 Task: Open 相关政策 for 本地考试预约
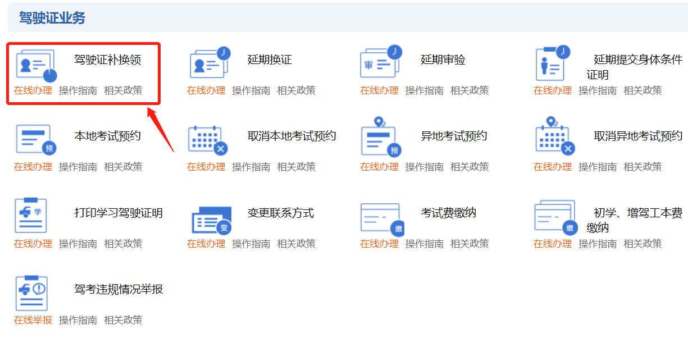[x=123, y=167]
